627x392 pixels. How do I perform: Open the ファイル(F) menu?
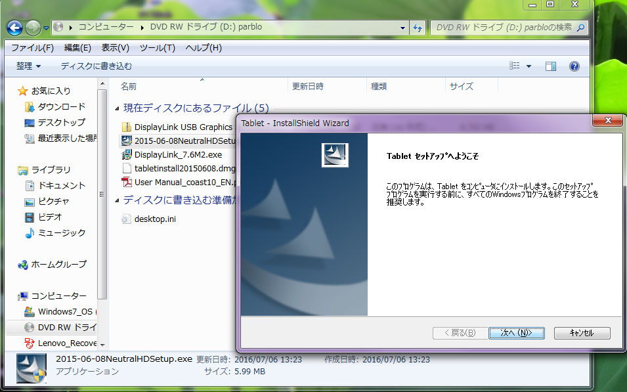[32, 48]
